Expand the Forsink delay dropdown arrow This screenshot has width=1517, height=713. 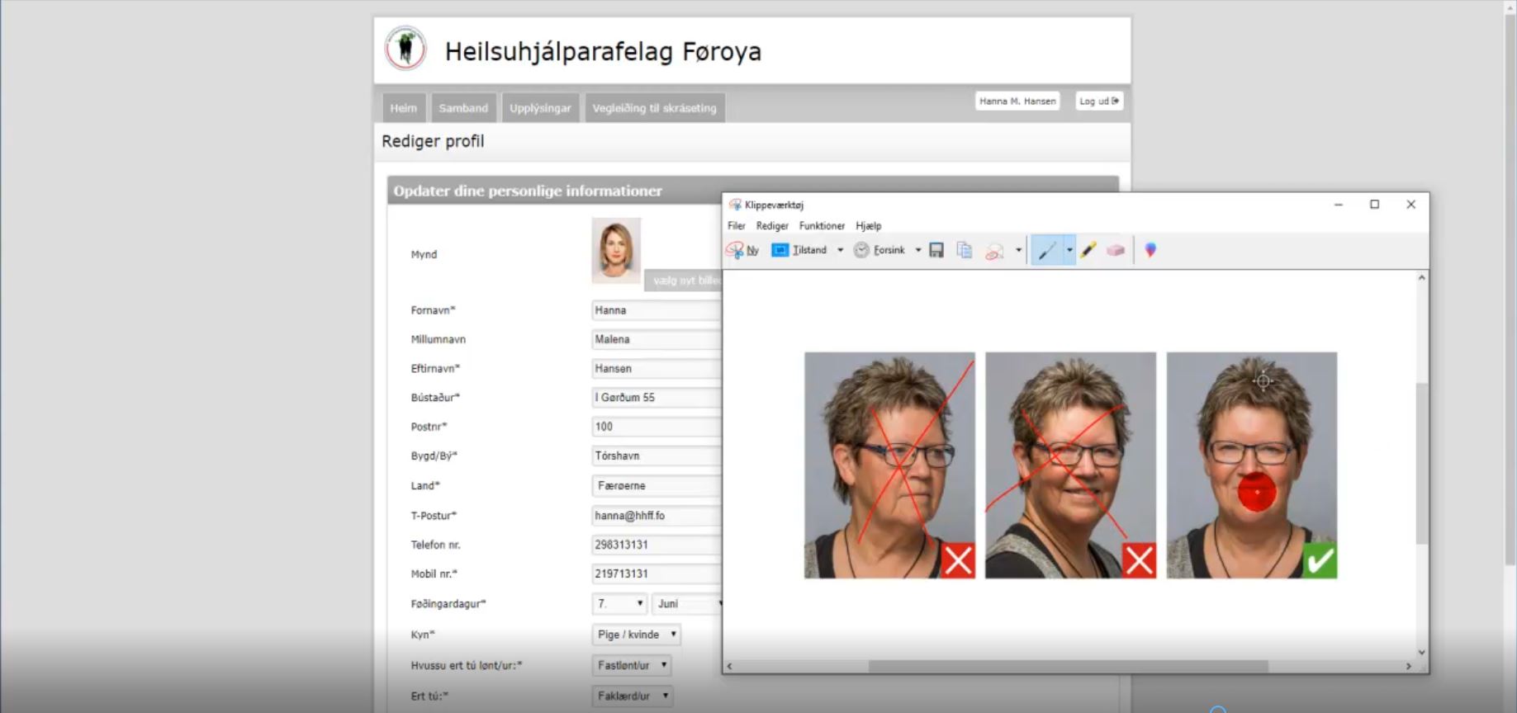click(x=917, y=250)
